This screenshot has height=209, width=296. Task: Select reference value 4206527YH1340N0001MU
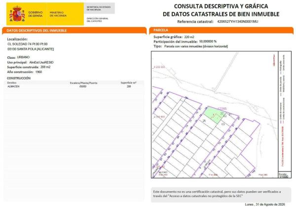coord(237,22)
